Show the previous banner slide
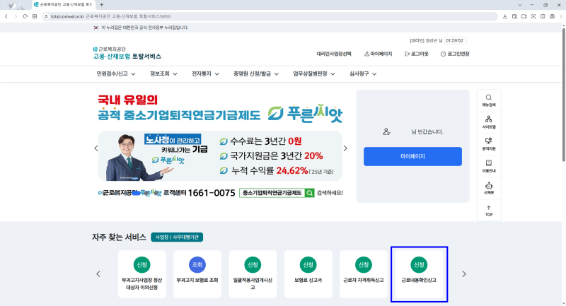The image size is (566, 306). point(96,148)
